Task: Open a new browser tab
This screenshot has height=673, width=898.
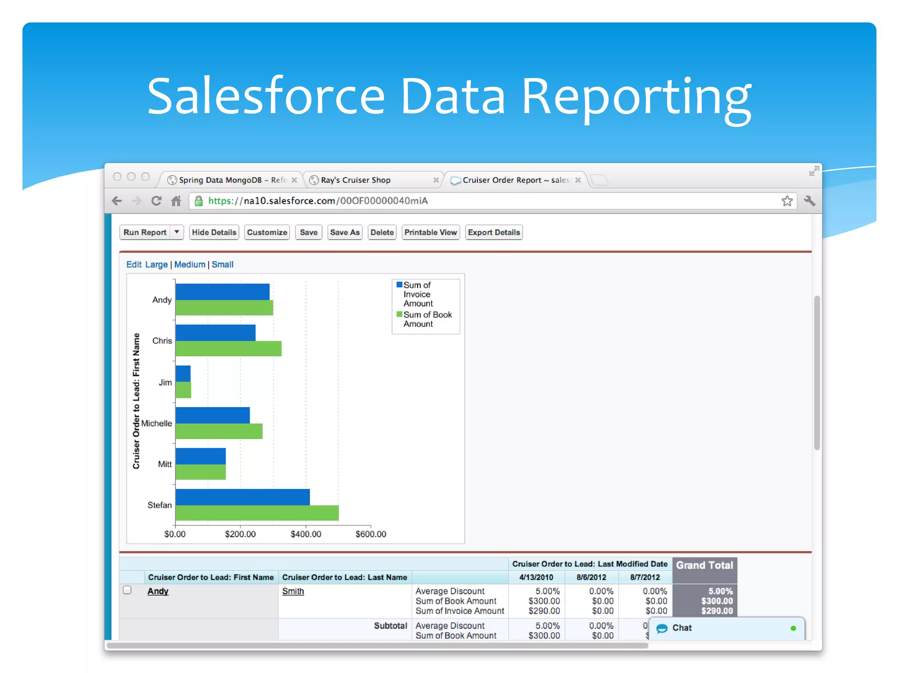Action: click(599, 180)
